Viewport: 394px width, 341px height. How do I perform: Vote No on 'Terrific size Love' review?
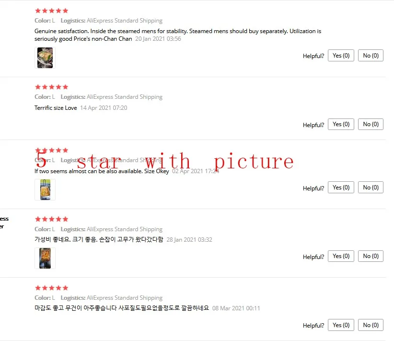(371, 124)
